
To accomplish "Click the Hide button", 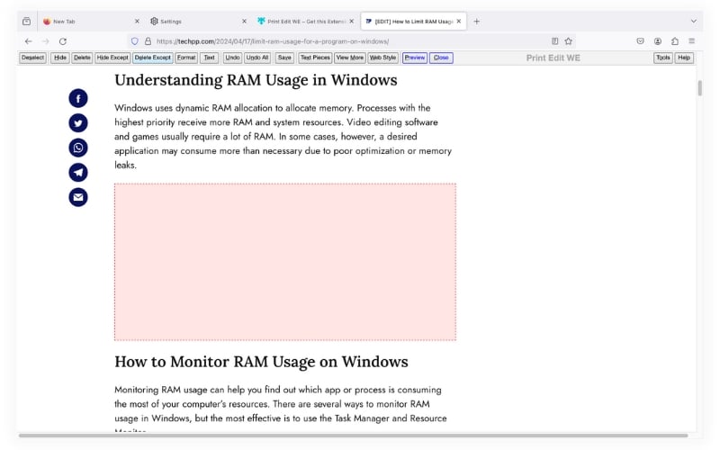I will click(x=60, y=58).
